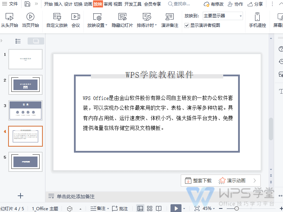The height and width of the screenshot is (212, 283).
Task: Expand the download/animation bar chevron
Action: pyautogui.click(x=255, y=181)
